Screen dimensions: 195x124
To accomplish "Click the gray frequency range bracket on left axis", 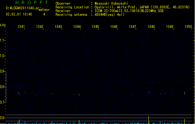I will click(6, 87).
